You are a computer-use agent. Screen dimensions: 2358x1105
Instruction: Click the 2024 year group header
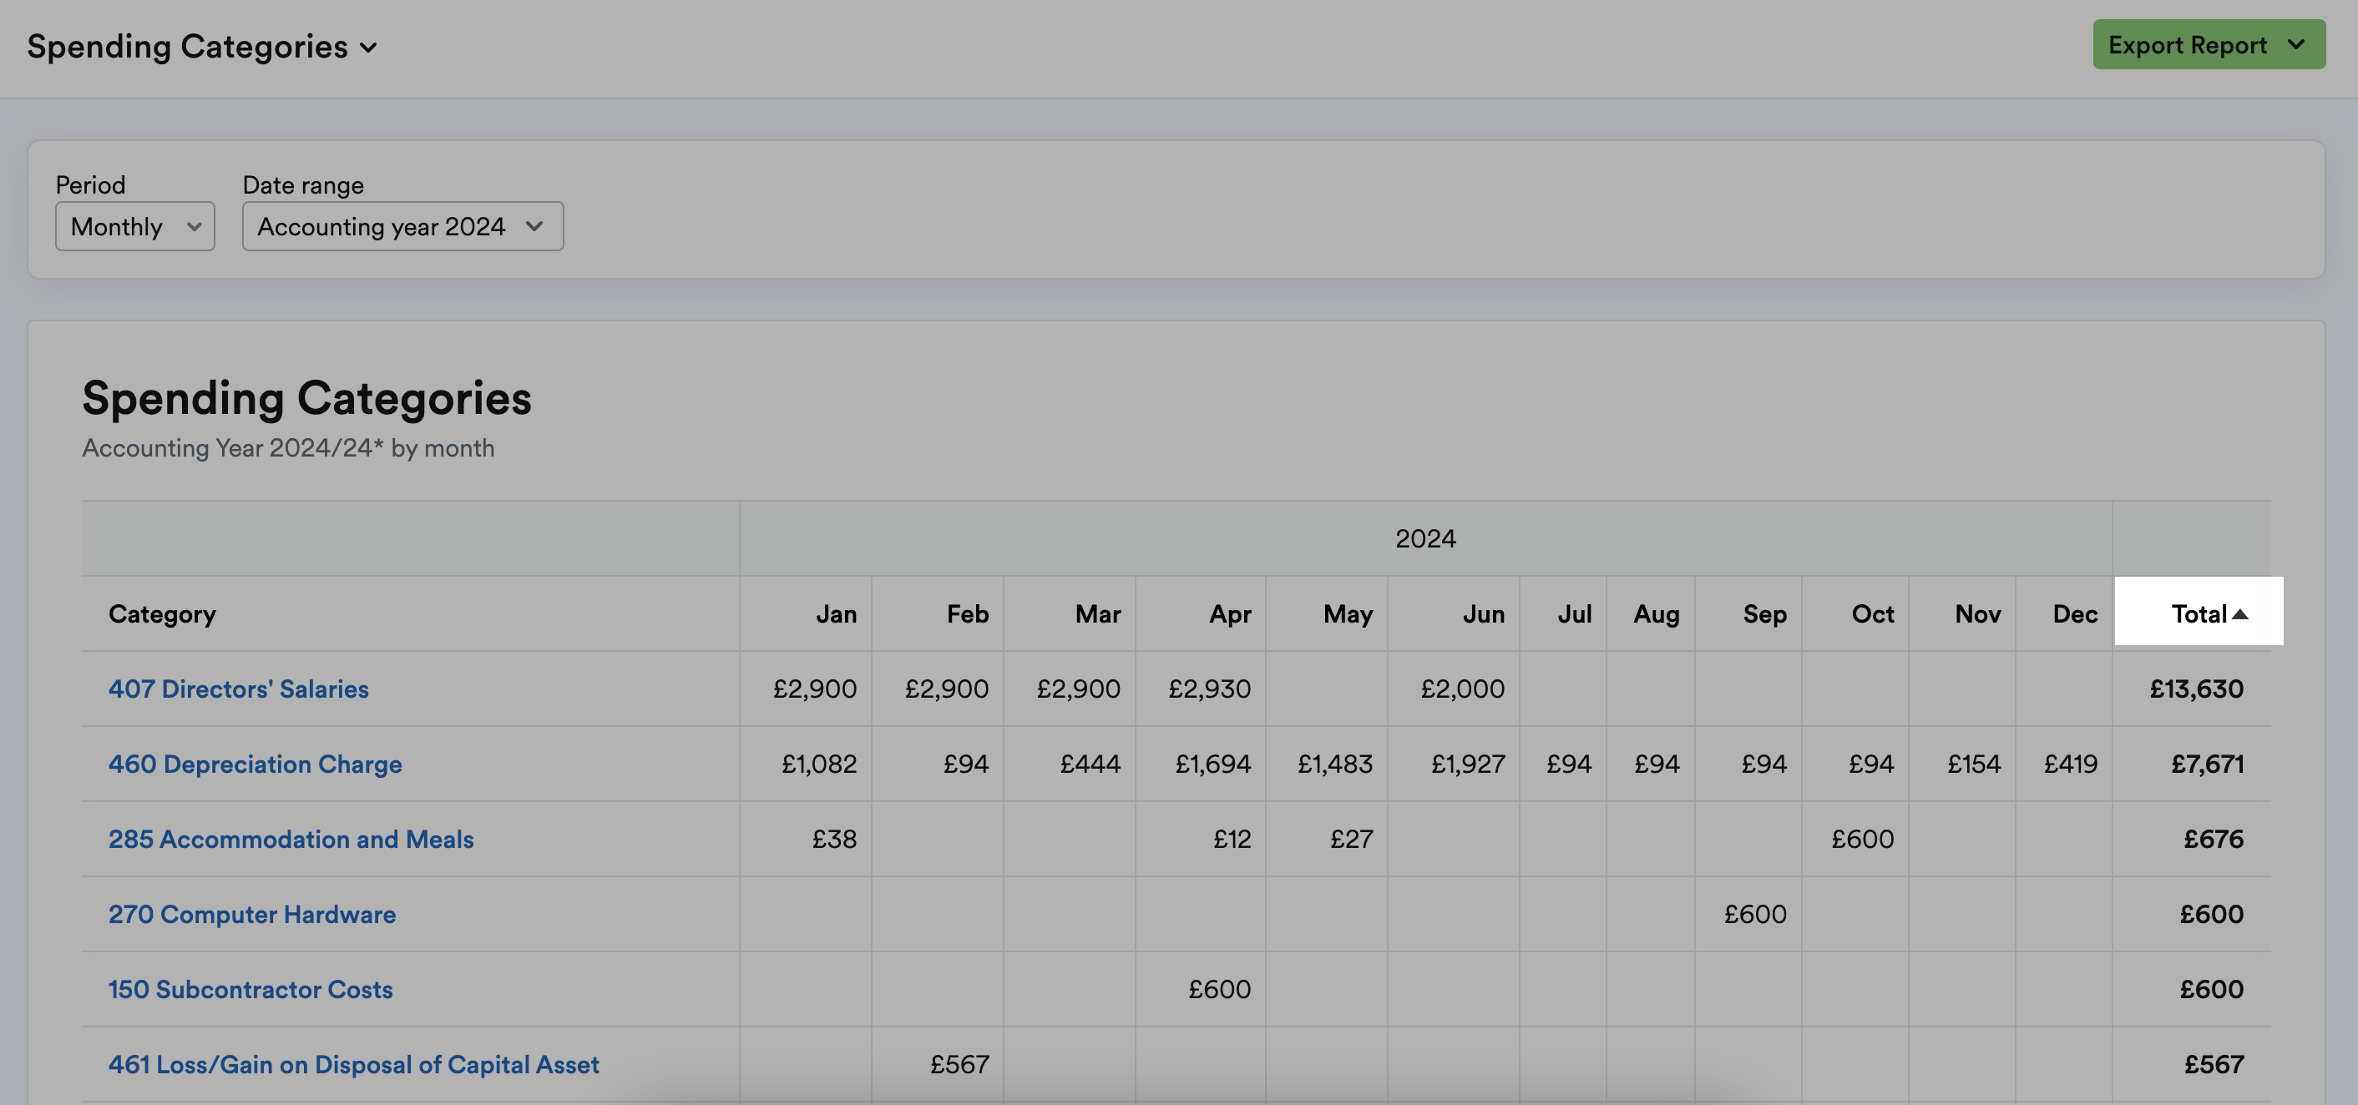click(x=1425, y=537)
